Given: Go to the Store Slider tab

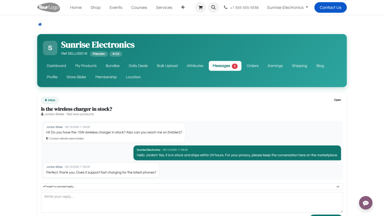Looking at the screenshot, I should pyautogui.click(x=76, y=77).
